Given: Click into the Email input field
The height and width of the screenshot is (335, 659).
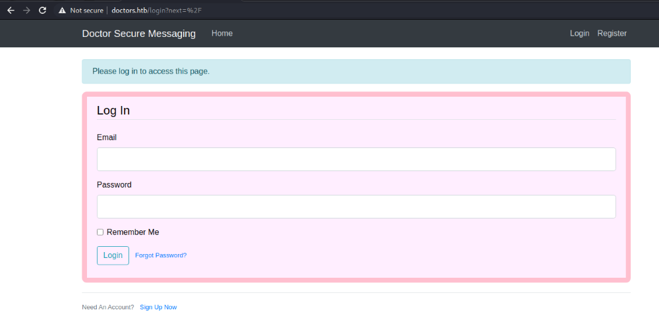Looking at the screenshot, I should (356, 159).
